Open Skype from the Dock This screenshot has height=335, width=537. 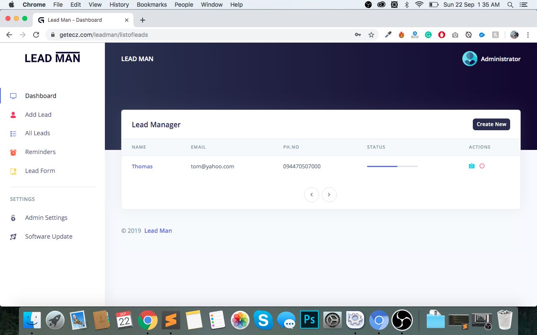(x=263, y=321)
